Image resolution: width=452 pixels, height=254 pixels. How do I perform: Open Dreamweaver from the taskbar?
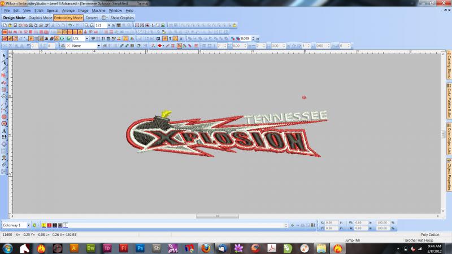coord(90,248)
